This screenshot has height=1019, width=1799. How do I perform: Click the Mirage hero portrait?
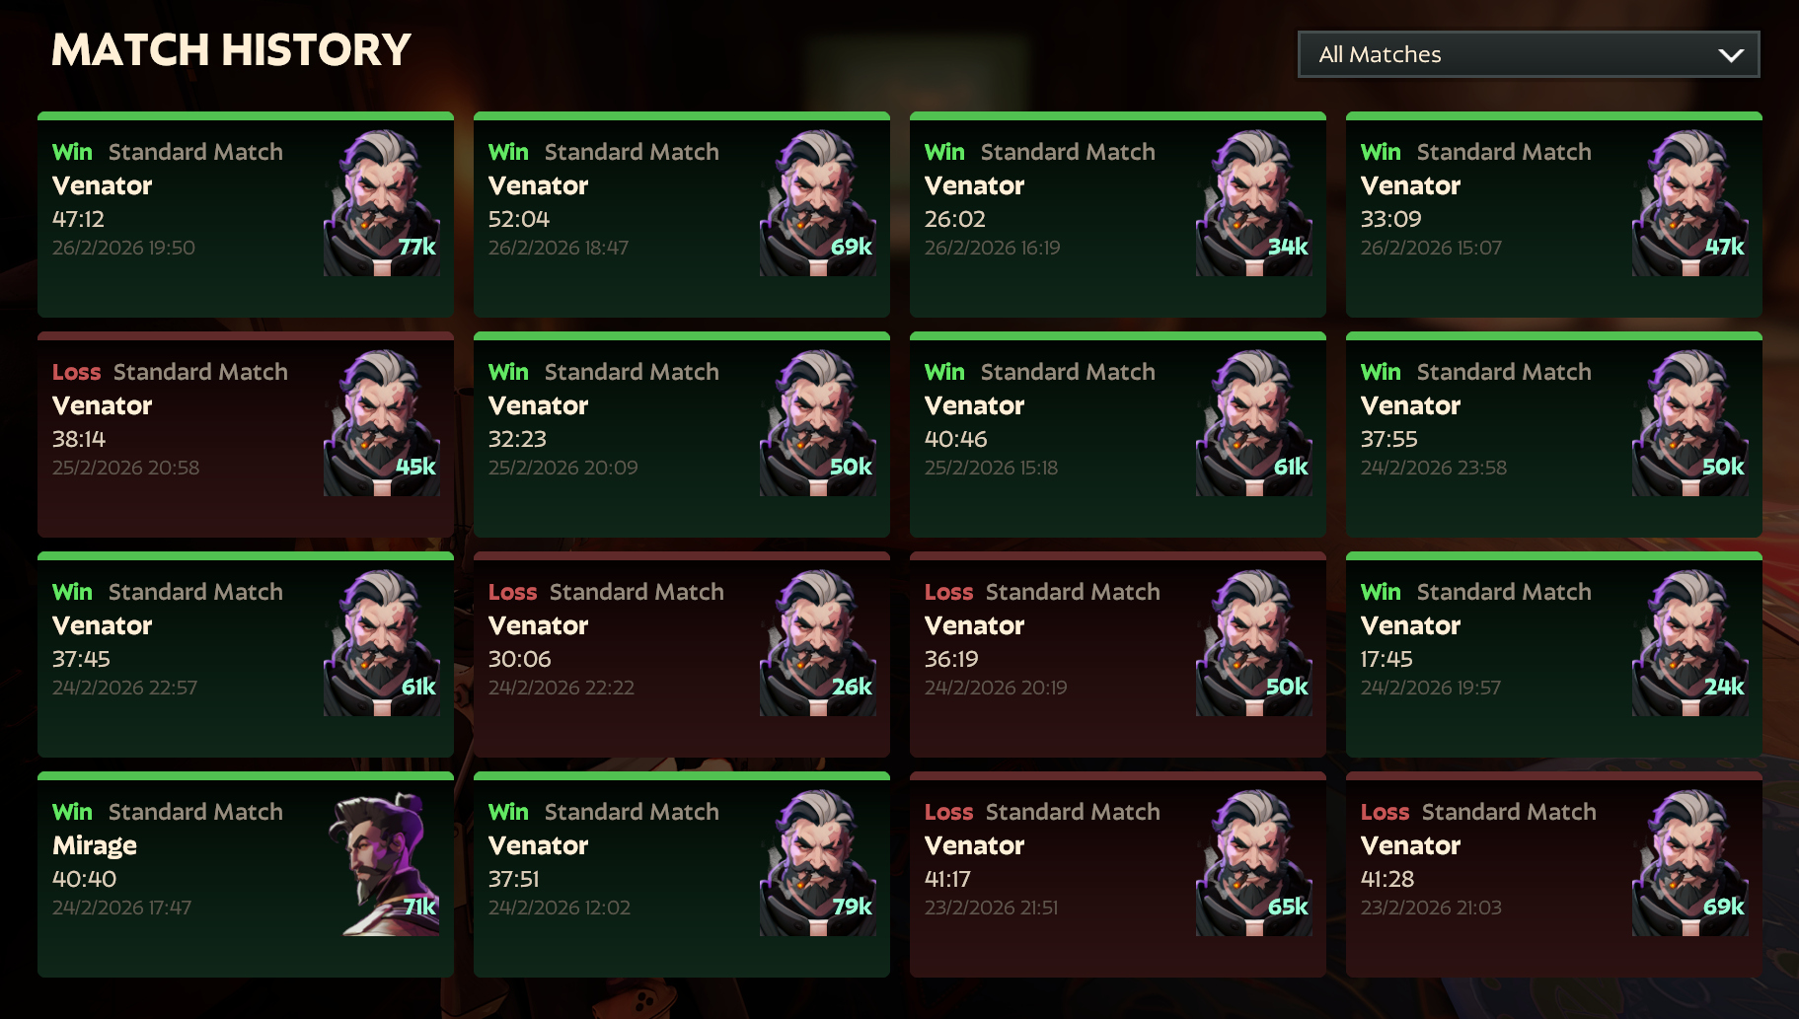[384, 864]
